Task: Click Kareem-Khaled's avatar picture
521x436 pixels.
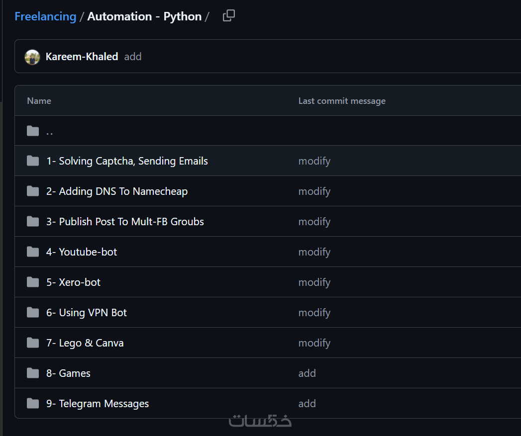Action: [x=32, y=57]
